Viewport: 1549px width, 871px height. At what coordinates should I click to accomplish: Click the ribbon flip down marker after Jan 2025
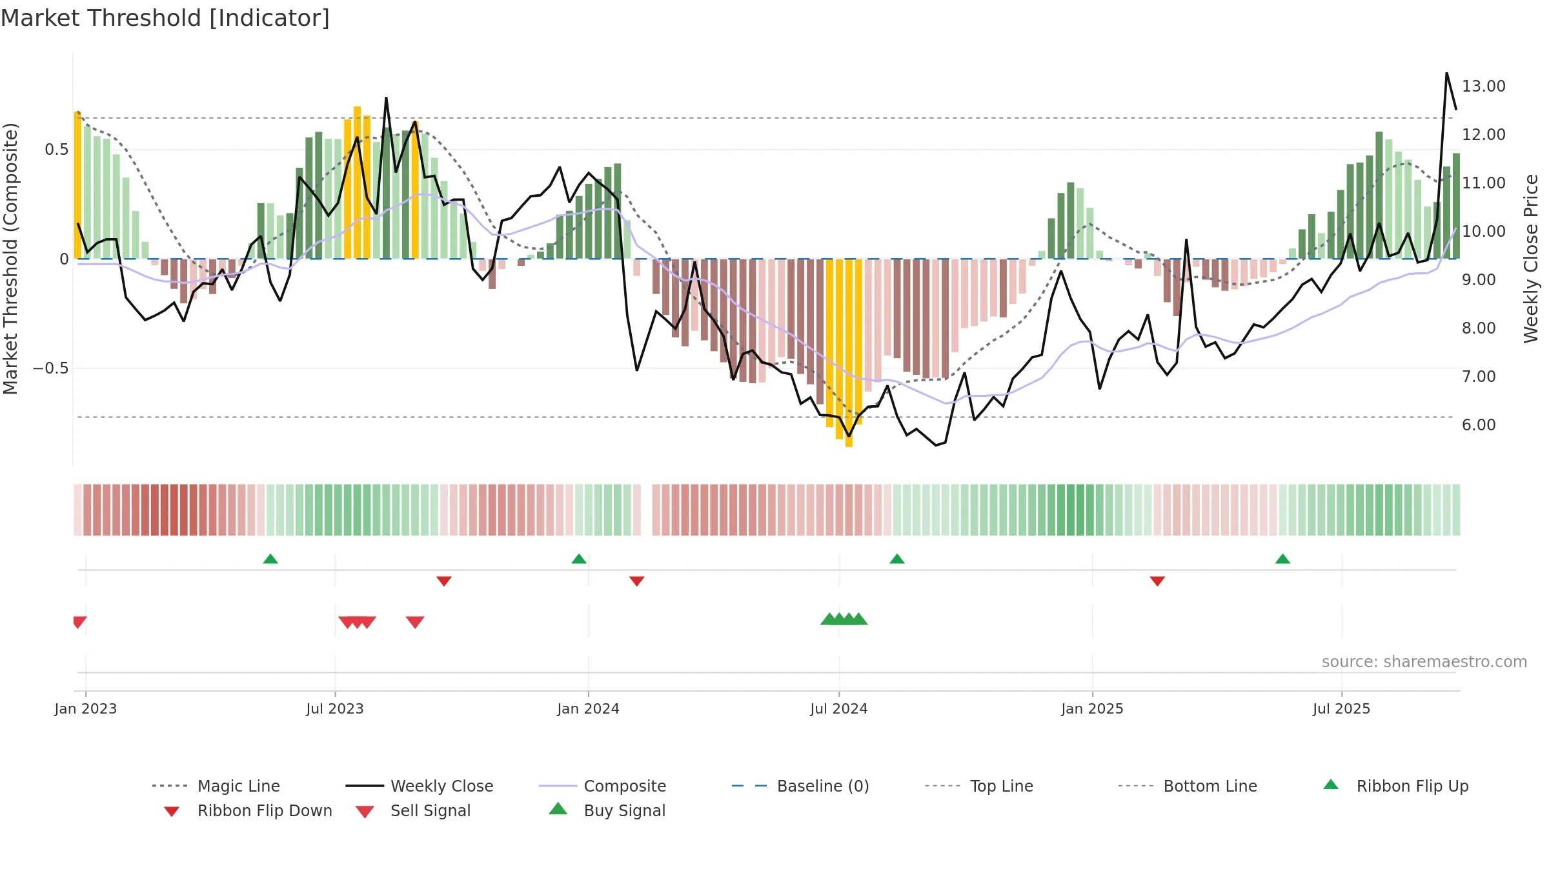tap(1157, 581)
